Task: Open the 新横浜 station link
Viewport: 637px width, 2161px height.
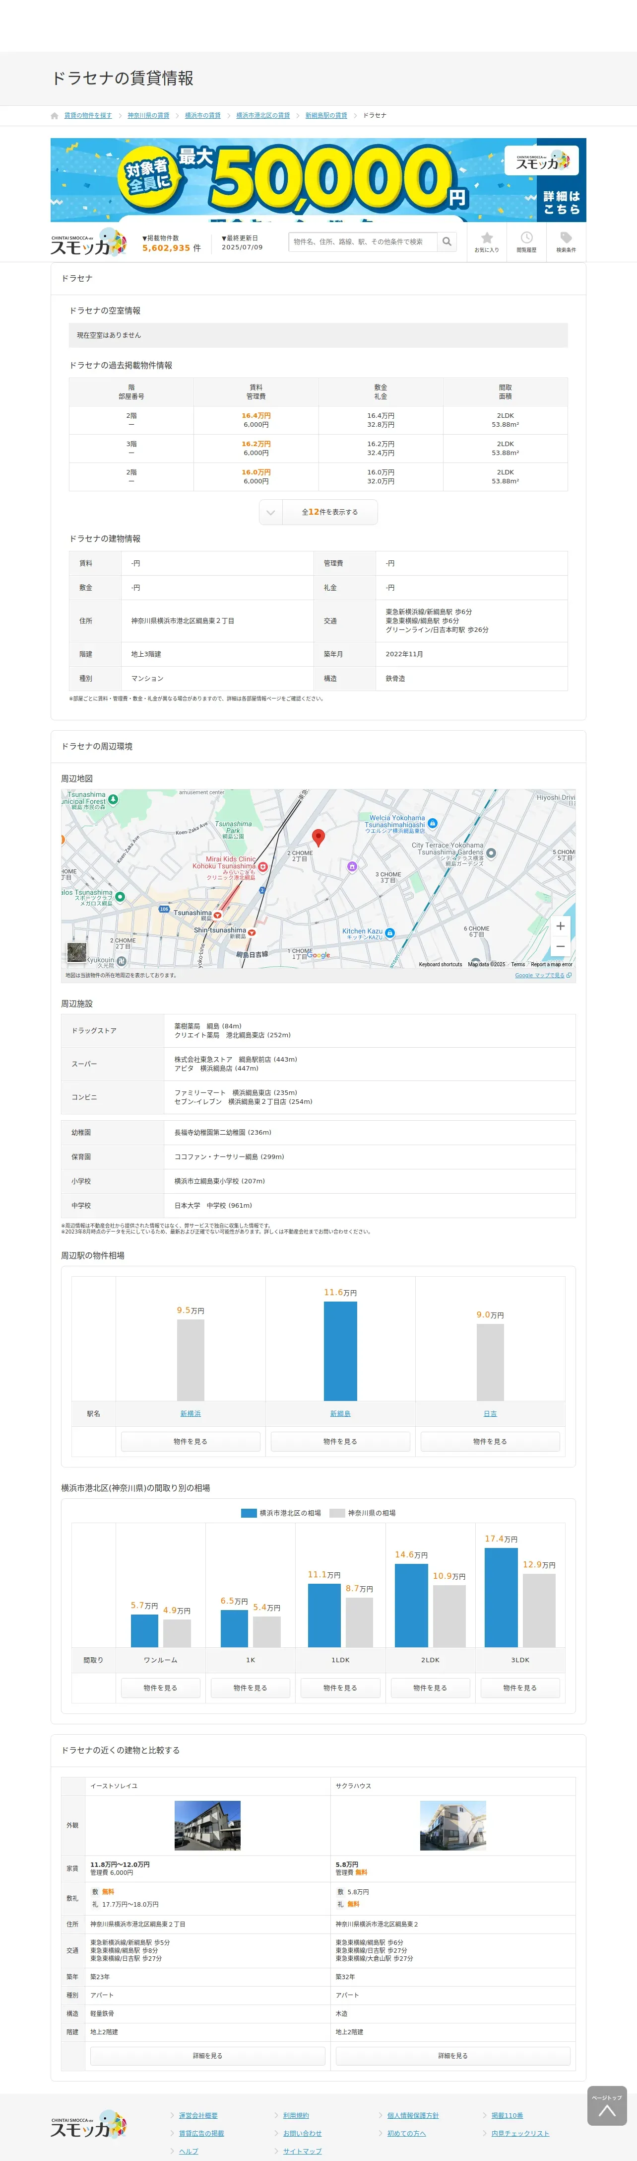Action: [191, 1414]
